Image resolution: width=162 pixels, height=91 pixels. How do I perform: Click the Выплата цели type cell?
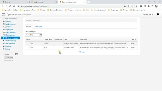(71, 48)
